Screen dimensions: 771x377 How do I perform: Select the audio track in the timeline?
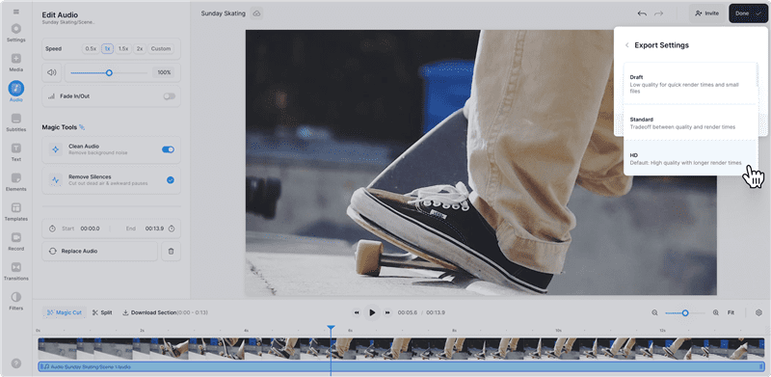(401, 366)
